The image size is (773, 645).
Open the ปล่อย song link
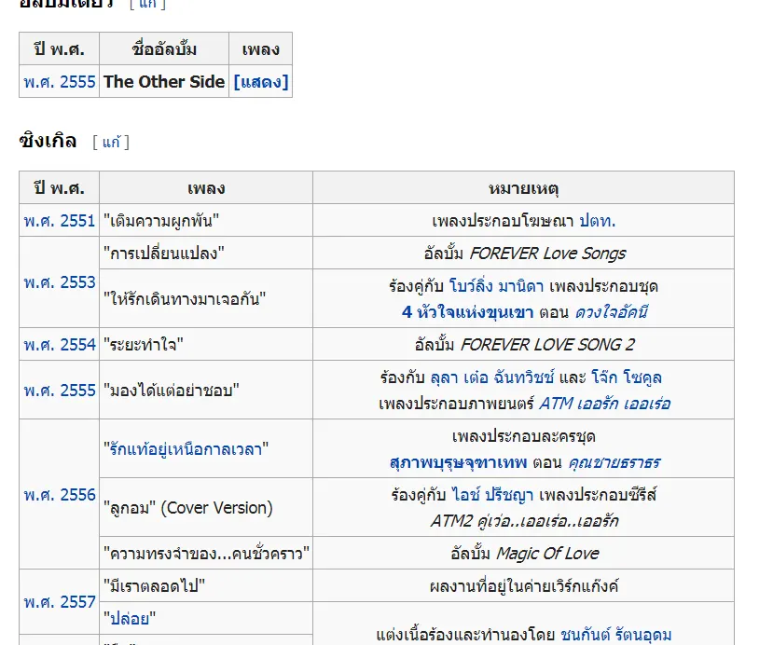(x=130, y=618)
